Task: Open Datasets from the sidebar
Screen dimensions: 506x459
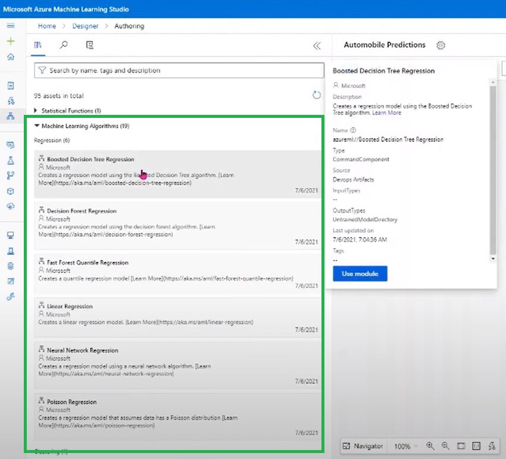Action: (x=11, y=145)
